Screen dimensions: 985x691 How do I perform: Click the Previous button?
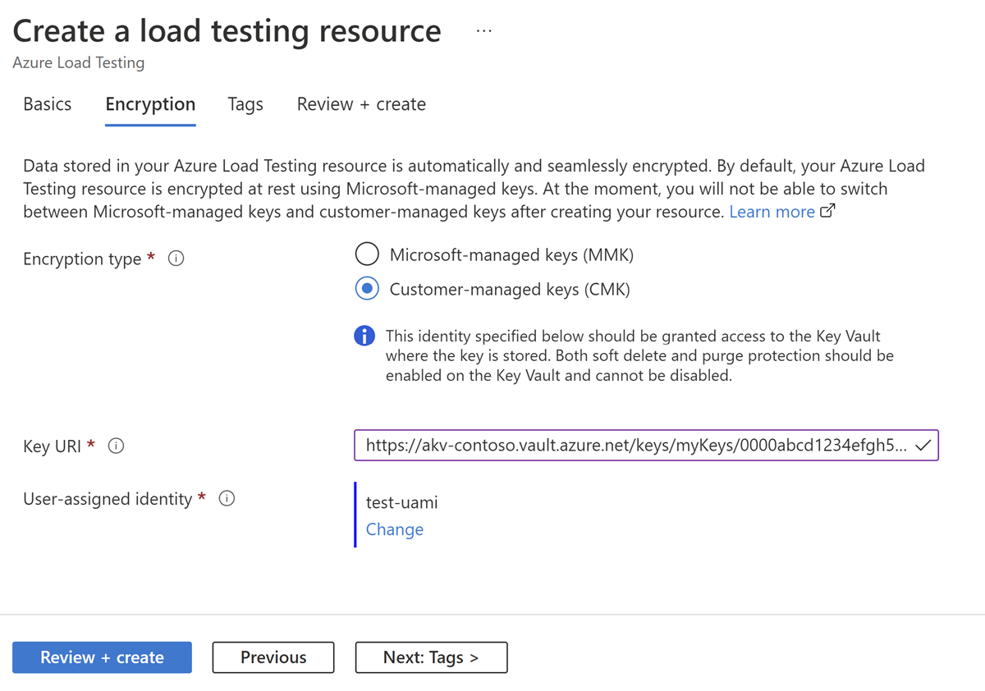click(273, 657)
